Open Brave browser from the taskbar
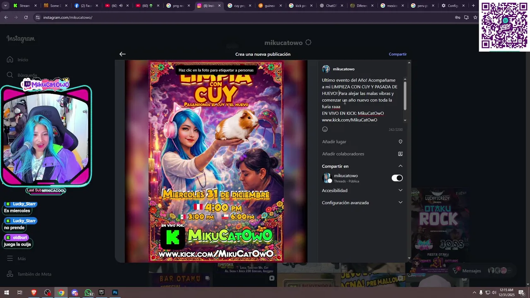Image resolution: width=530 pixels, height=298 pixels. tap(34, 293)
